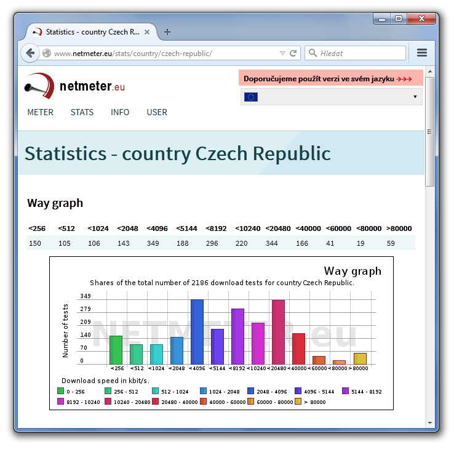Click the 4096 - 5144 legend swatch
This screenshot has height=449, width=454.
coord(298,390)
